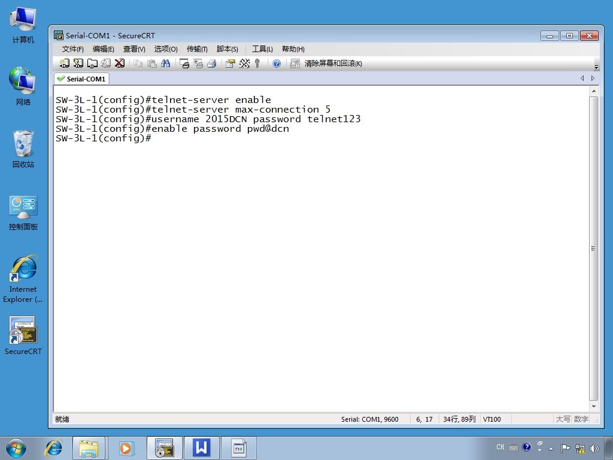This screenshot has width=613, height=460.
Task: Click the Public Key Assistant key icon
Action: tap(257, 63)
